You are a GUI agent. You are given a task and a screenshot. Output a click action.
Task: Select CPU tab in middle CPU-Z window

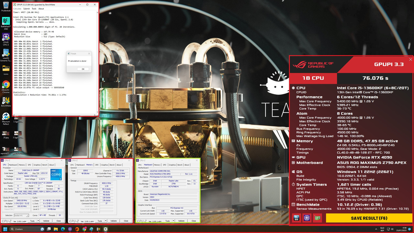[72, 165]
